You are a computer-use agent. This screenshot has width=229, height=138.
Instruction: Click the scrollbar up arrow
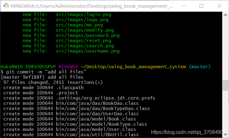(x=225, y=15)
